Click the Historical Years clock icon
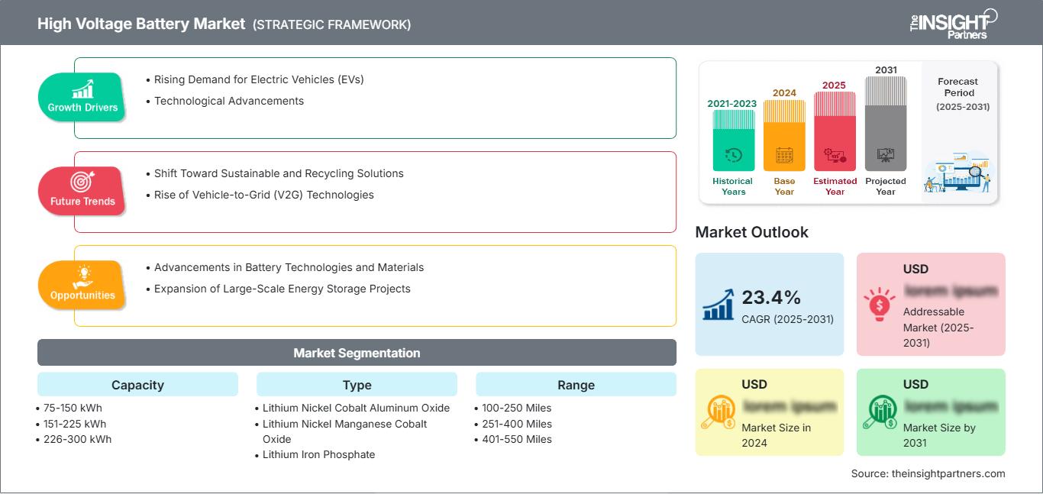 pos(733,155)
